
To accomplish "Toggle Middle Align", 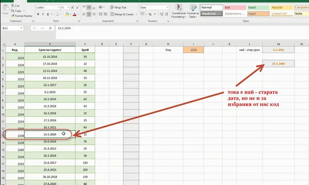I will click(89, 7).
